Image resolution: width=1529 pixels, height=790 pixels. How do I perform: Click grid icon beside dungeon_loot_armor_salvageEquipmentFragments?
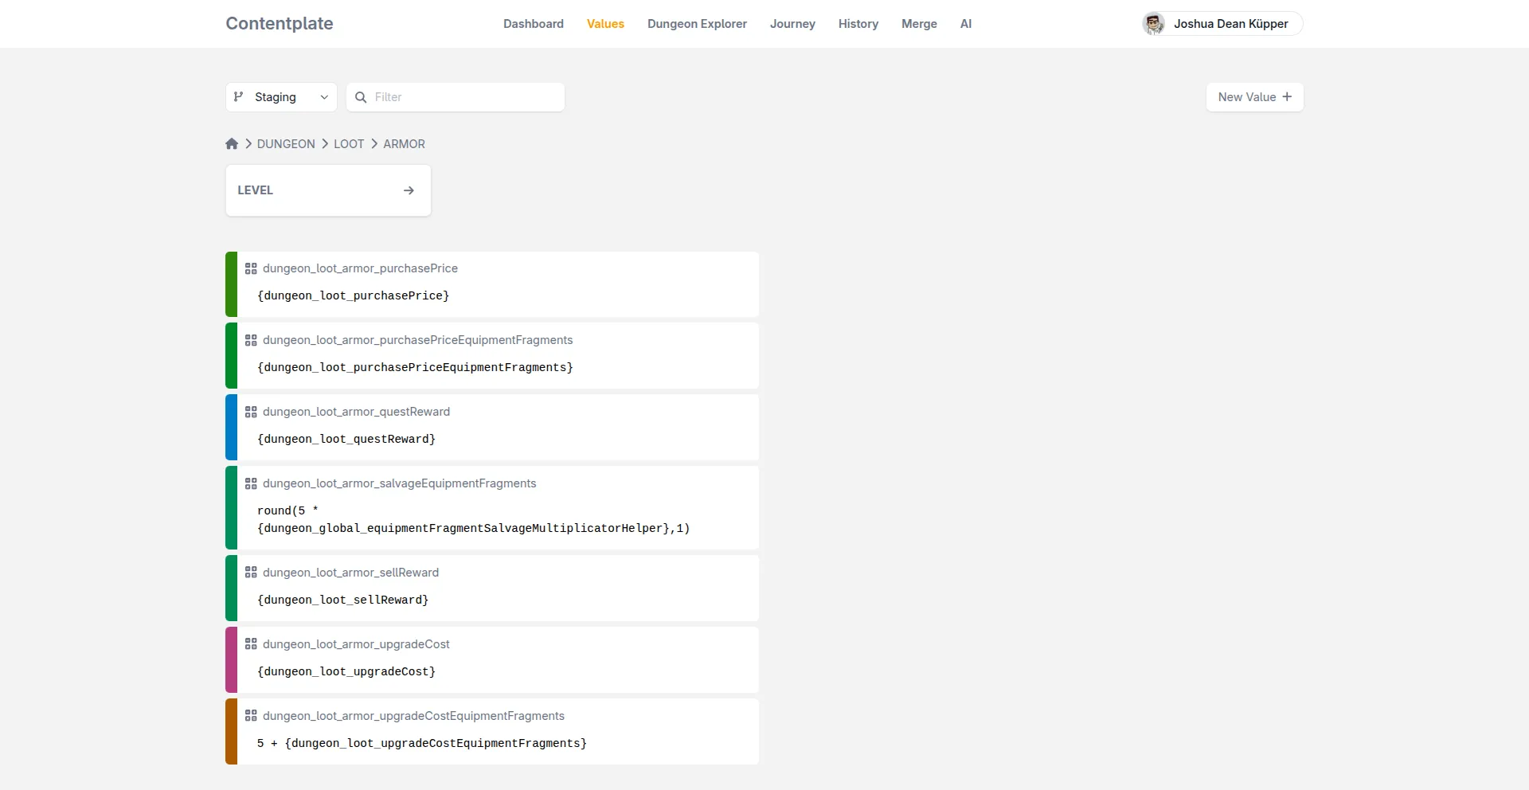251,483
